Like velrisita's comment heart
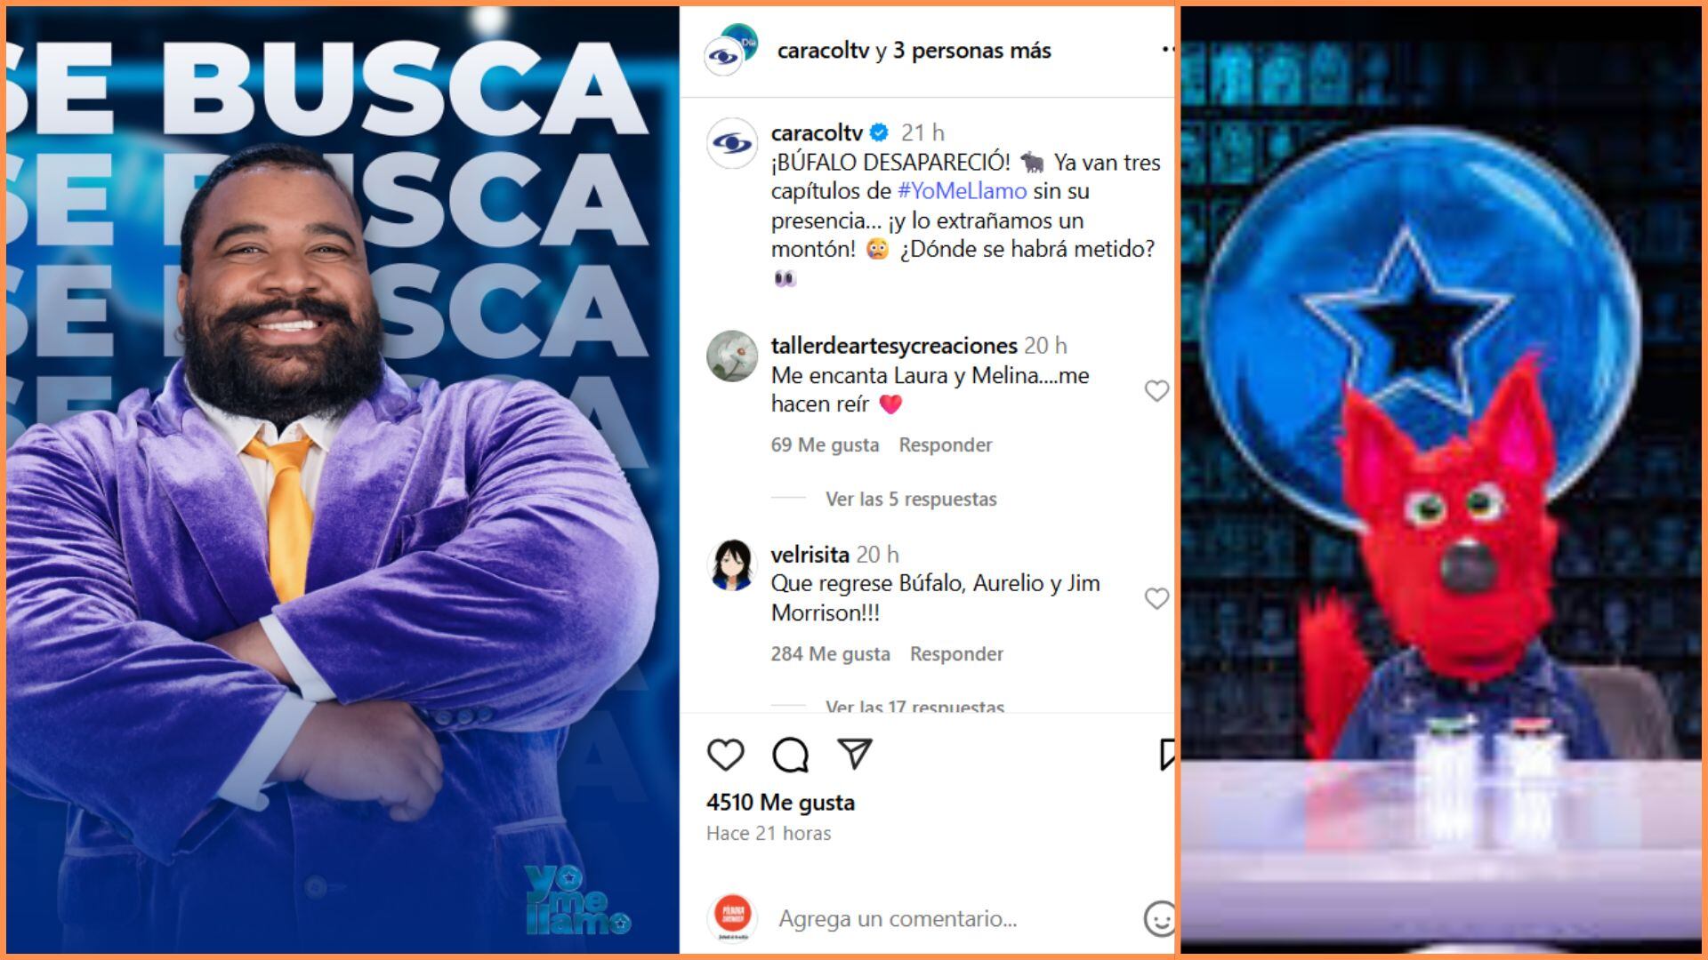The image size is (1708, 960). 1156,598
